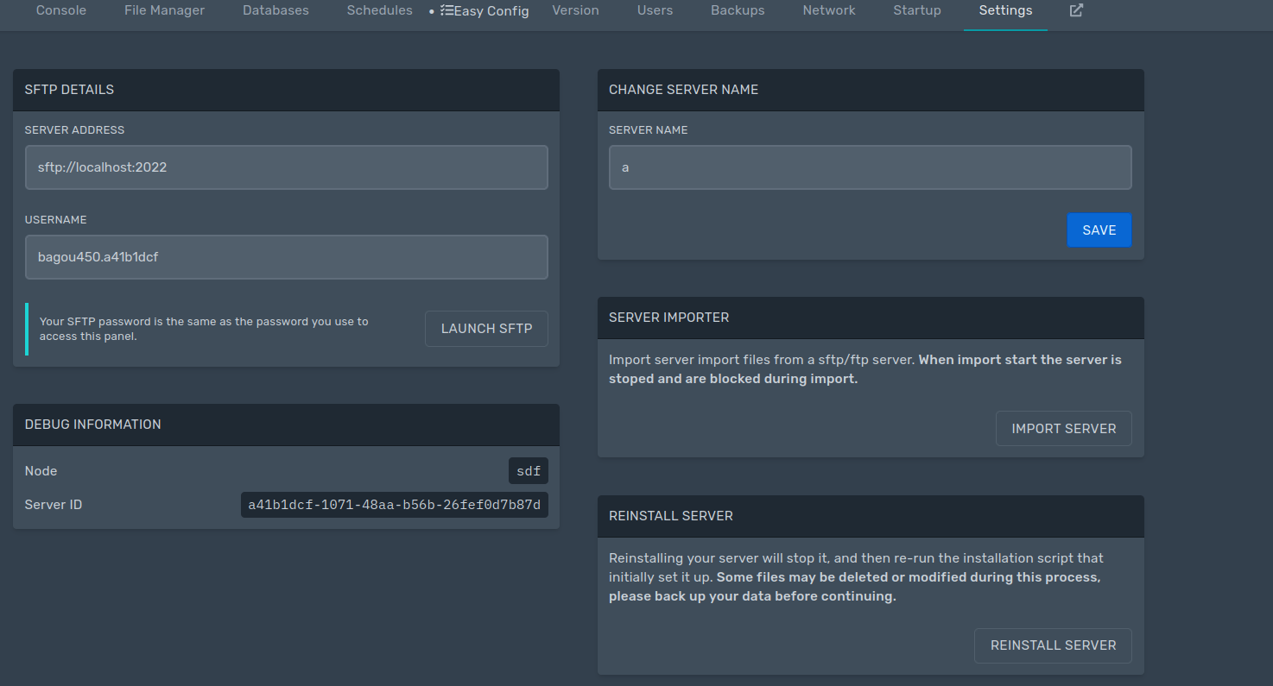Click the 'USERNAME' label
The width and height of the screenshot is (1273, 686).
coord(56,220)
